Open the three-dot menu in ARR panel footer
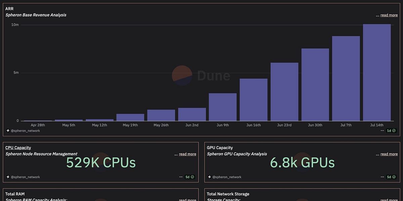Screen dimensions: 403x201 coord(382,131)
